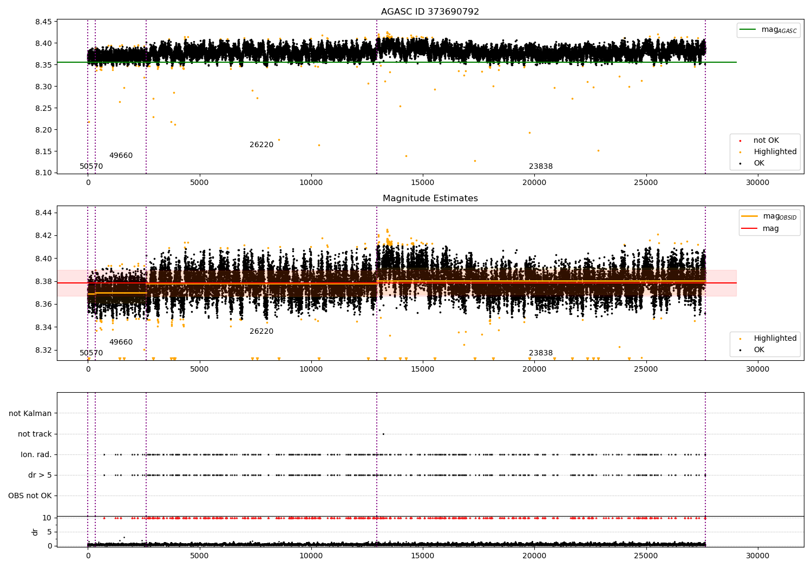812x568 pixels.
Task: Click the "26220" label in the Magnitude Estimates plot
Action: click(x=261, y=332)
